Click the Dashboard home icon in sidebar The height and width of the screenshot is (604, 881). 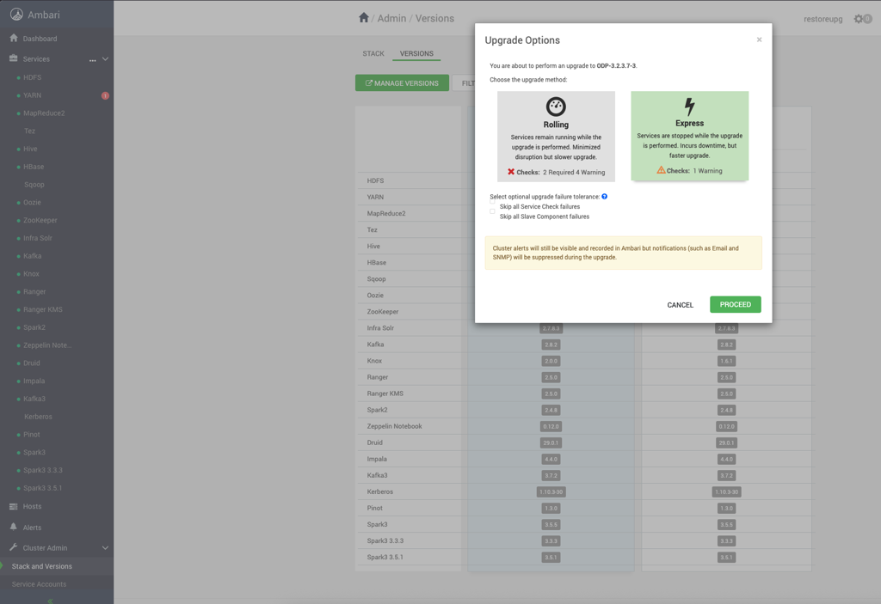click(x=14, y=38)
